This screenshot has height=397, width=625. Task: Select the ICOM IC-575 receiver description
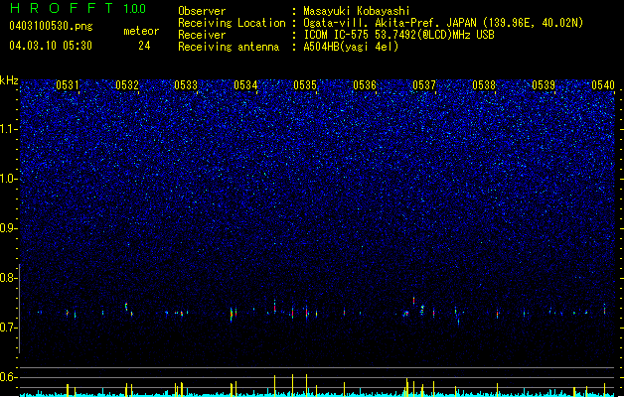click(398, 35)
